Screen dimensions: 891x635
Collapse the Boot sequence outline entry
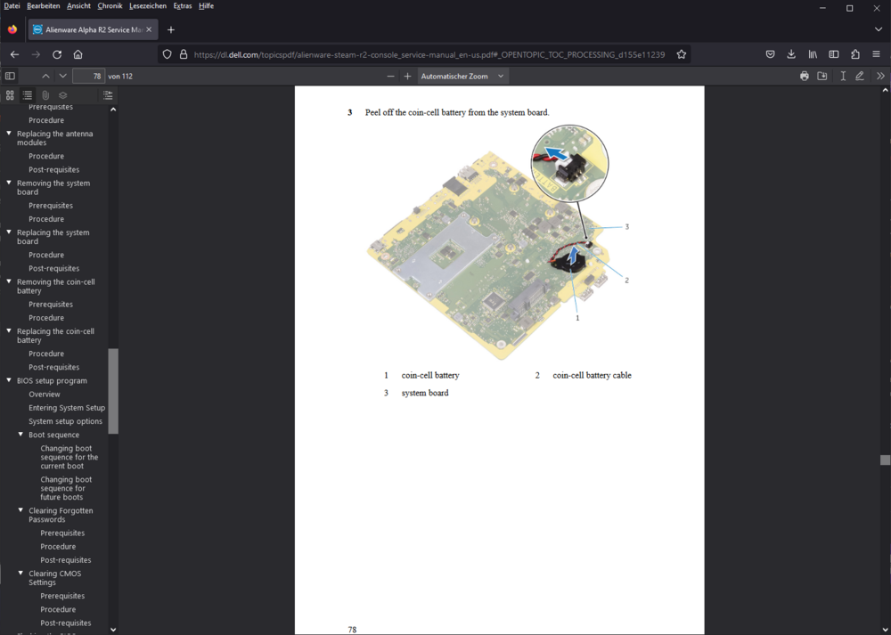[x=20, y=436]
